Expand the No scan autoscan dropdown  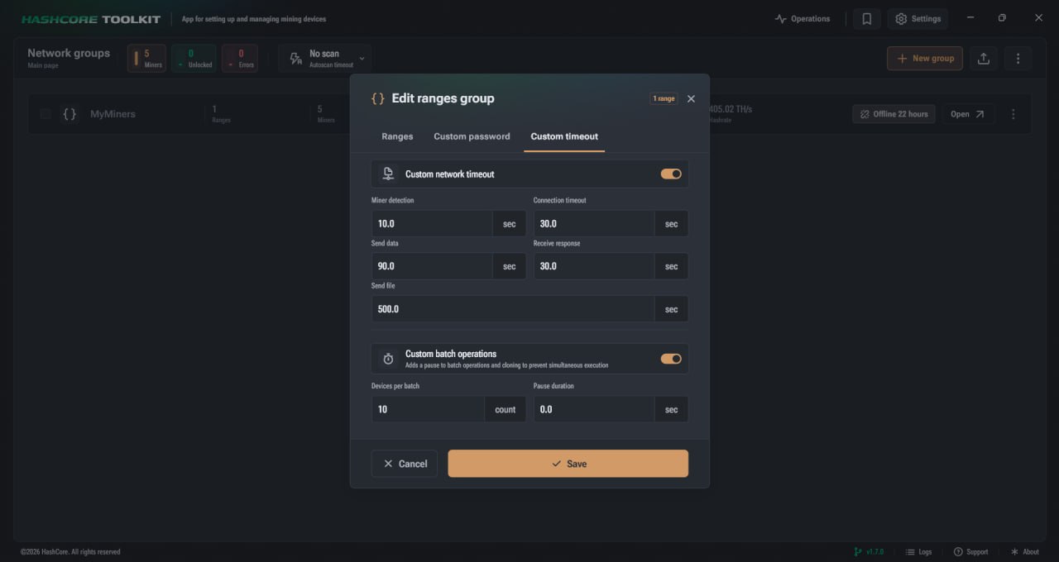(x=362, y=59)
